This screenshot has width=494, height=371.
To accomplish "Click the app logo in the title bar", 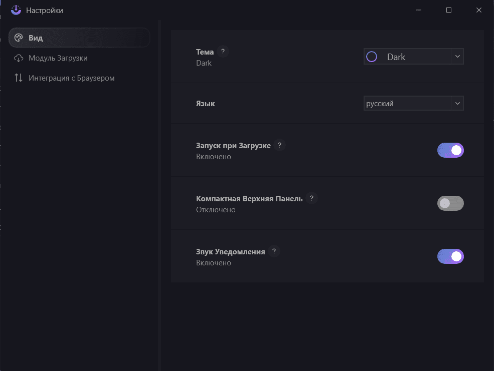I will point(16,10).
